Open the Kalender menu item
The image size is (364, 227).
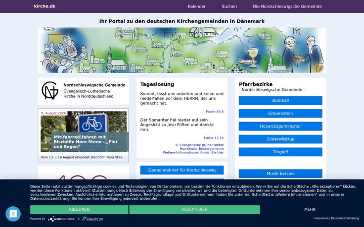(197, 7)
